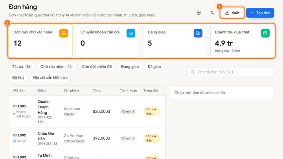This screenshot has width=283, height=159.
Task: Open order DH1001
Action: pos(20,106)
